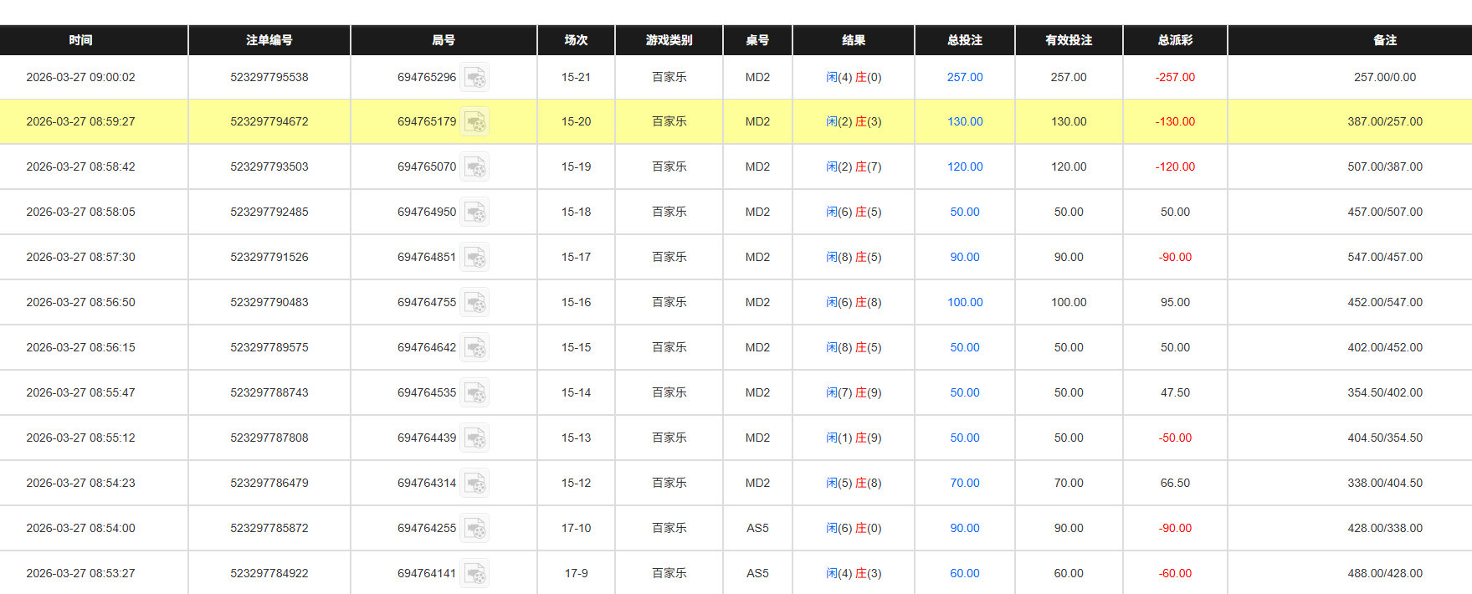Click the 场次 column header
This screenshot has width=1472, height=594.
576,40
